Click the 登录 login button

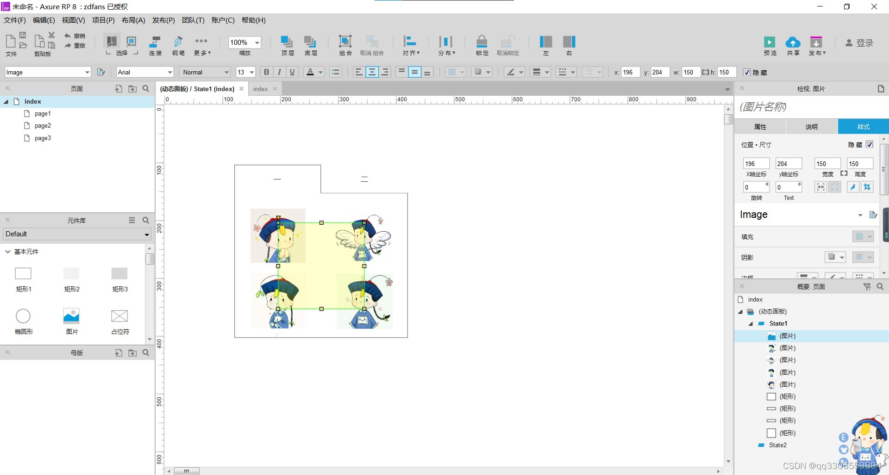pyautogui.click(x=859, y=43)
